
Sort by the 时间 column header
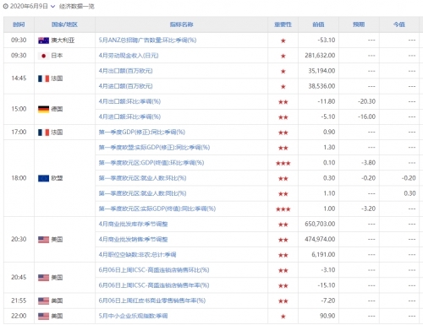coord(19,24)
